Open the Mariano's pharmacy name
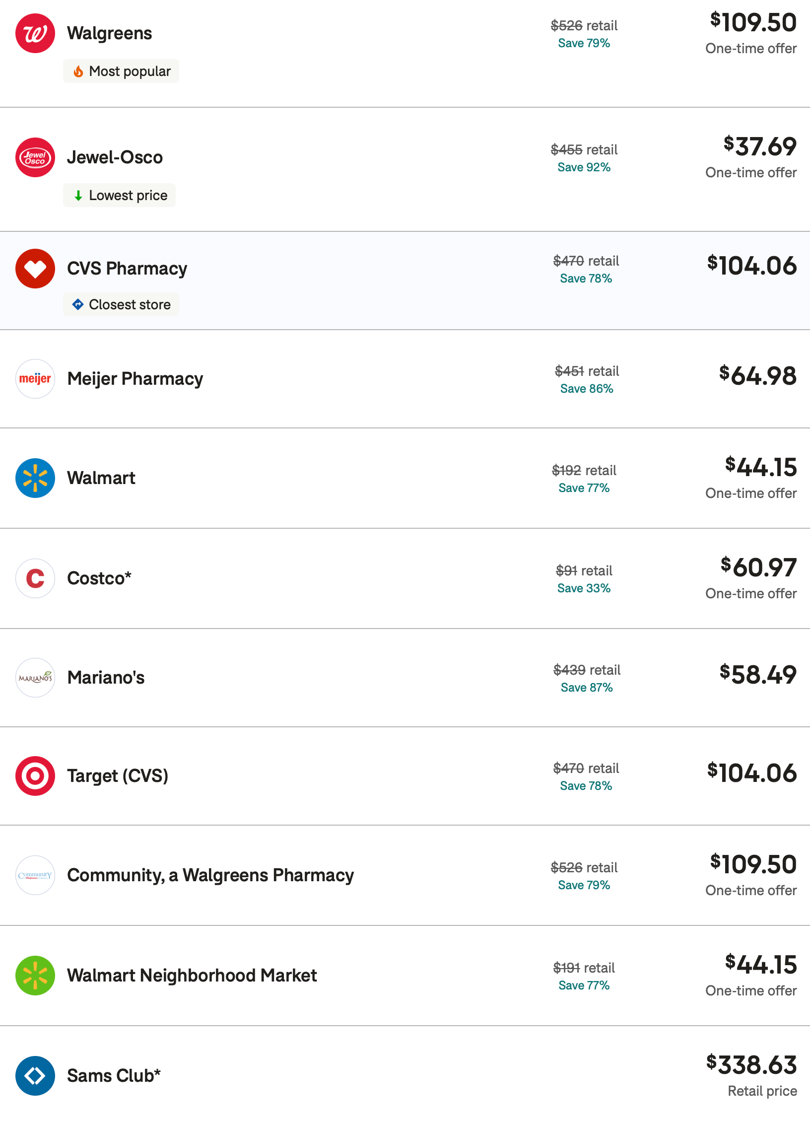The height and width of the screenshot is (1124, 810). tap(106, 678)
